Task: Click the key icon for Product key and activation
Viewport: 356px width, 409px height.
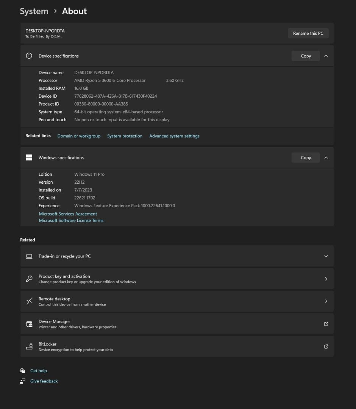Action: click(x=29, y=278)
